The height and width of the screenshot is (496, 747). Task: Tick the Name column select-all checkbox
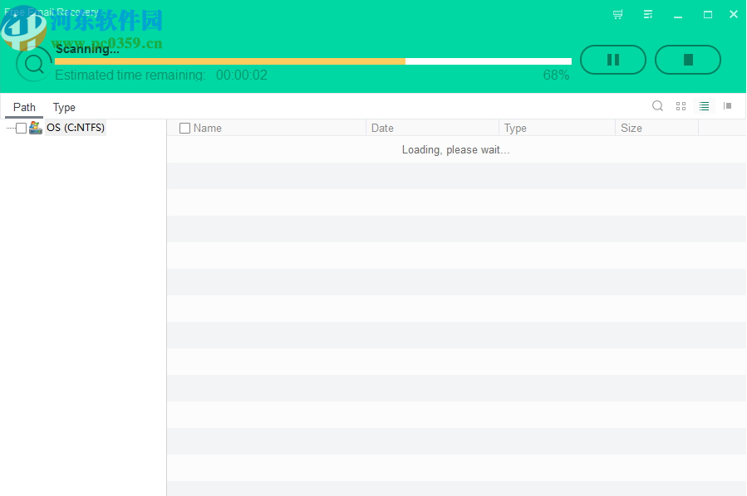point(184,128)
